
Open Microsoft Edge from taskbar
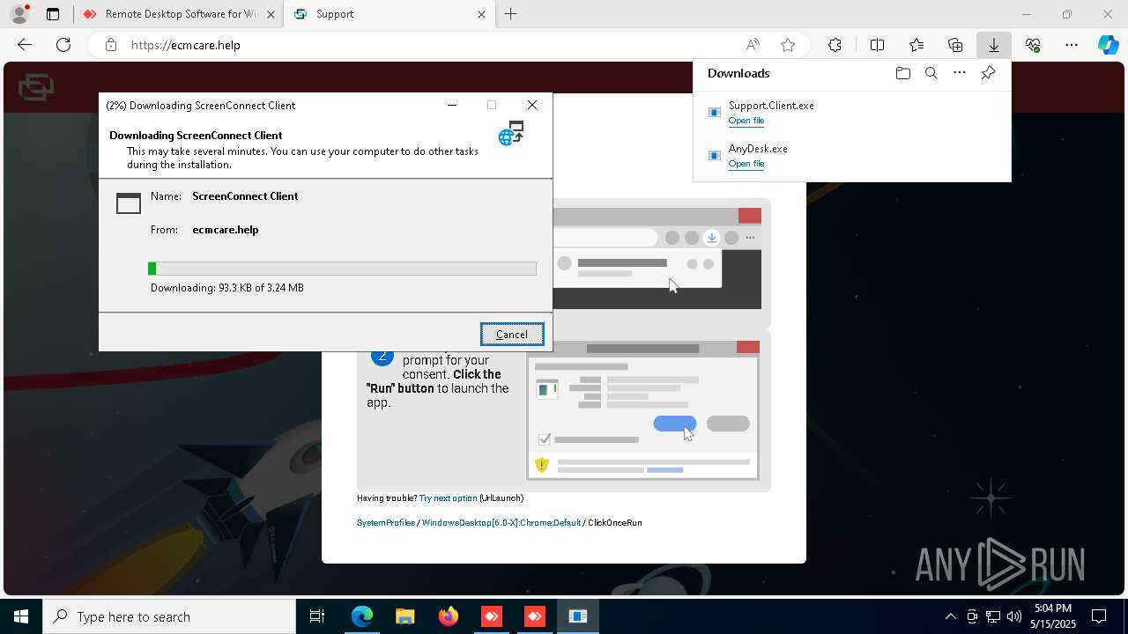pyautogui.click(x=362, y=616)
